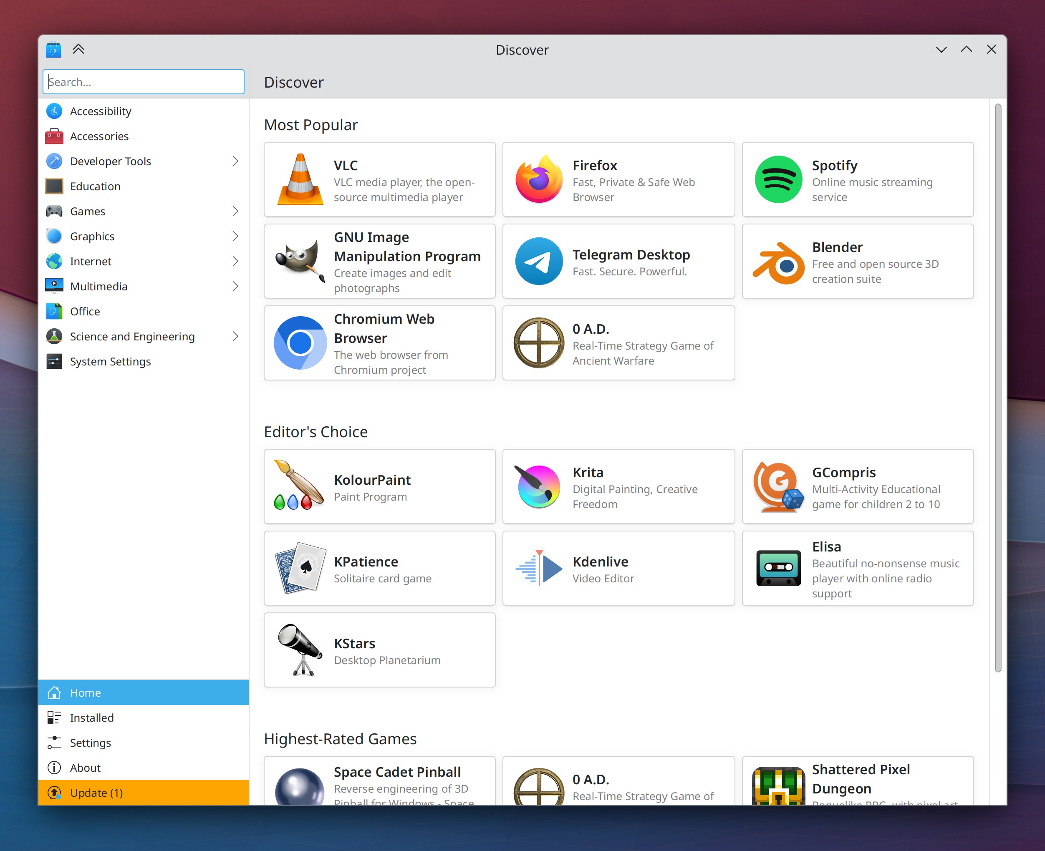Open the Installed page in sidebar
This screenshot has height=851, width=1045.
(x=92, y=718)
